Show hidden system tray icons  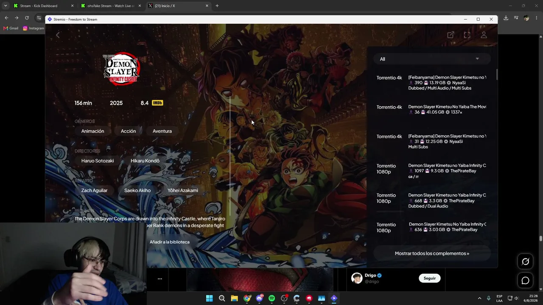coord(479,298)
